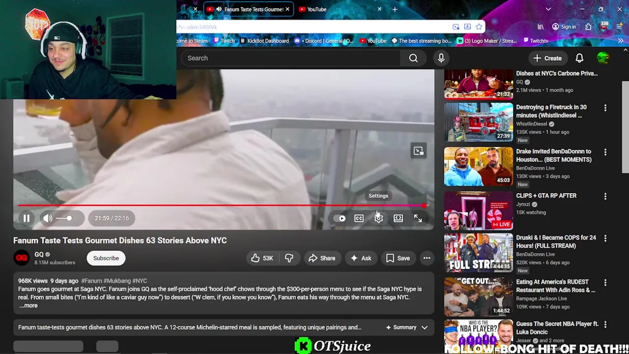The width and height of the screenshot is (629, 354).
Task: Switch to the Fanum Taste Tests browser tab
Action: coord(249,9)
